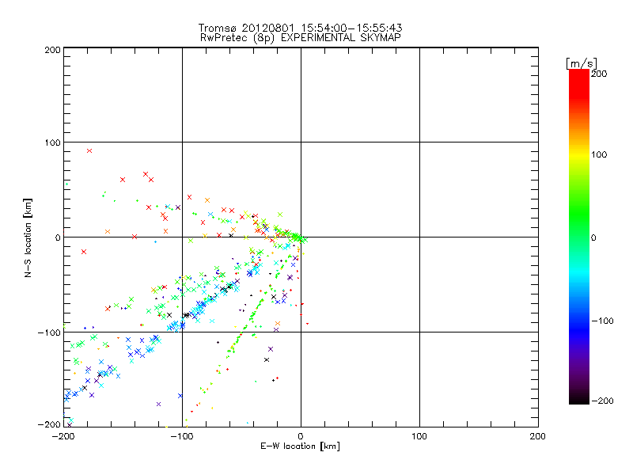
Task: Click the x-axis tick label '0'
Action: (x=301, y=436)
